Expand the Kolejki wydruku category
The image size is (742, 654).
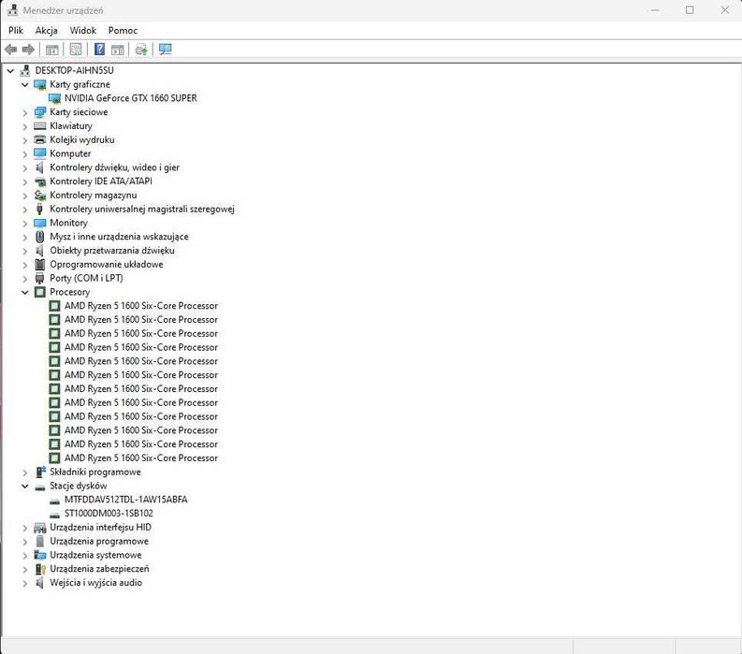25,140
